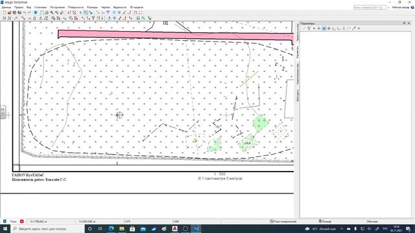Open the Windows Start menu
415x233 pixels.
pyautogui.click(x=5, y=228)
